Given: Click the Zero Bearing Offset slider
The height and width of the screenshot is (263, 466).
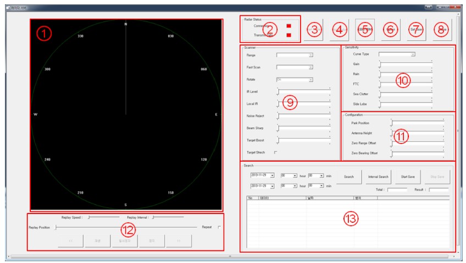Looking at the screenshot, I should coord(418,153).
